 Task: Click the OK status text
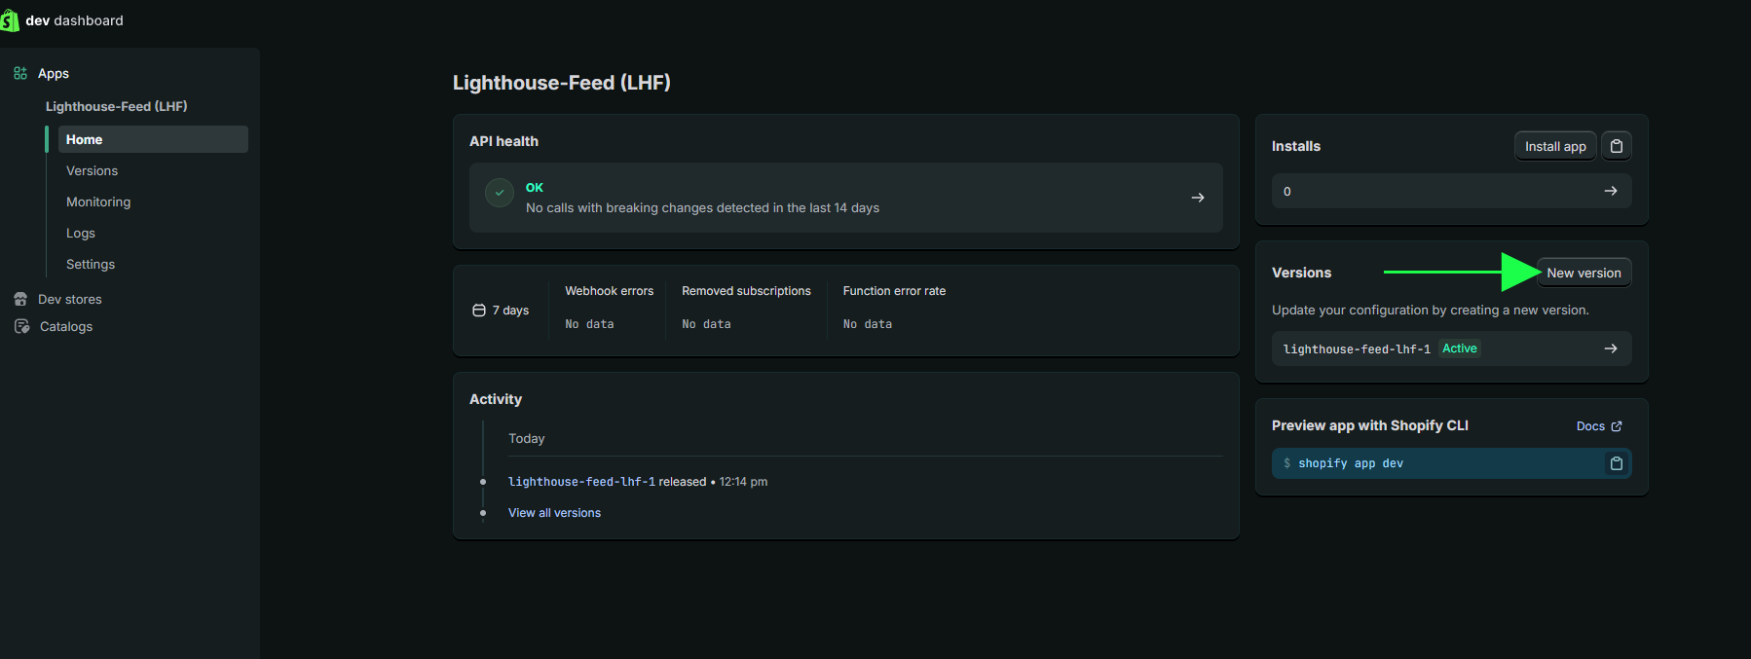coord(535,188)
